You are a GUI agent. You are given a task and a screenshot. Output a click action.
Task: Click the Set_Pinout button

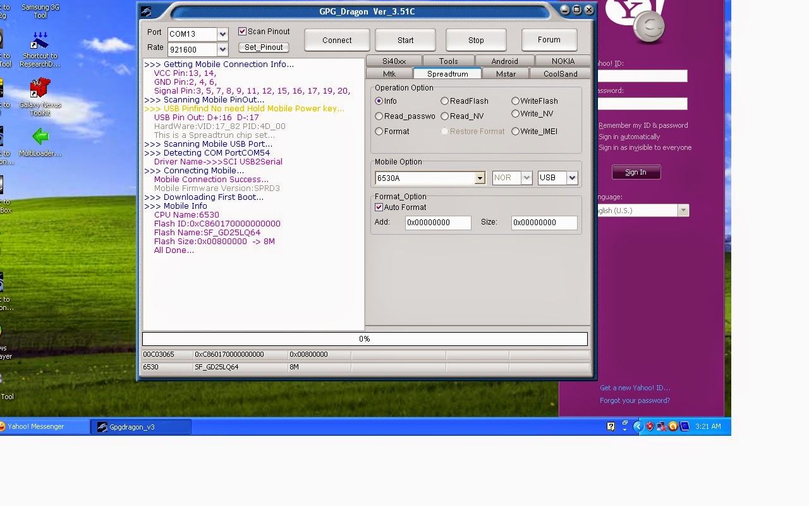264,47
